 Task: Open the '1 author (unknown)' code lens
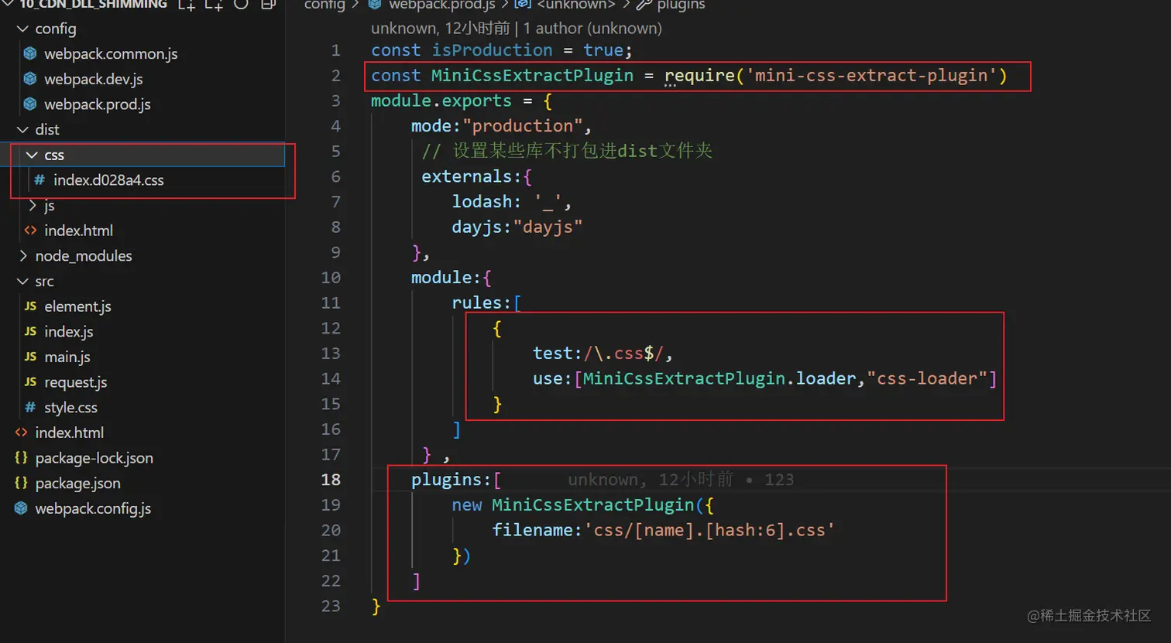click(592, 29)
